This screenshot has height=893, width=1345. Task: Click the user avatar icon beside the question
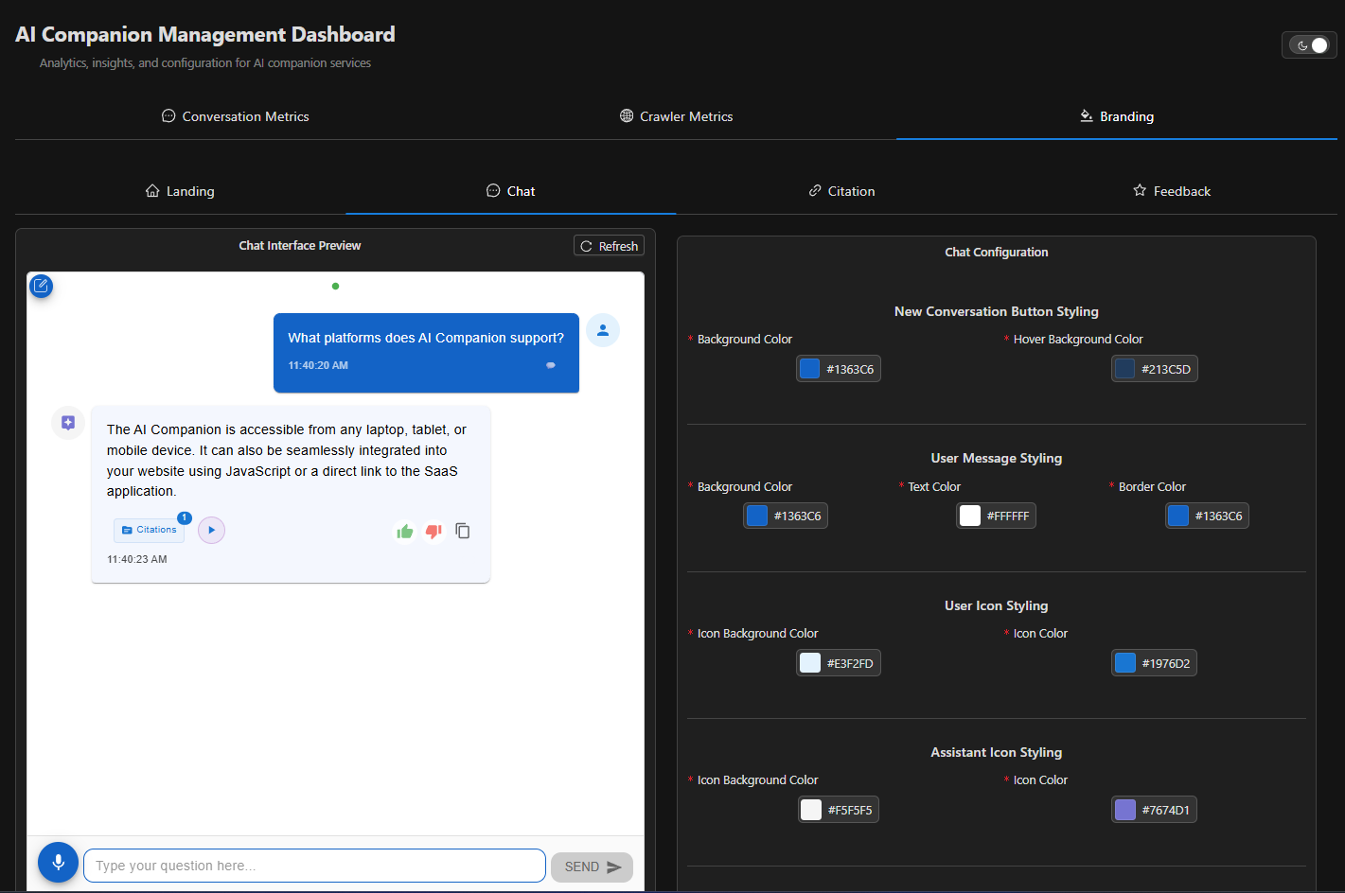pyautogui.click(x=603, y=330)
